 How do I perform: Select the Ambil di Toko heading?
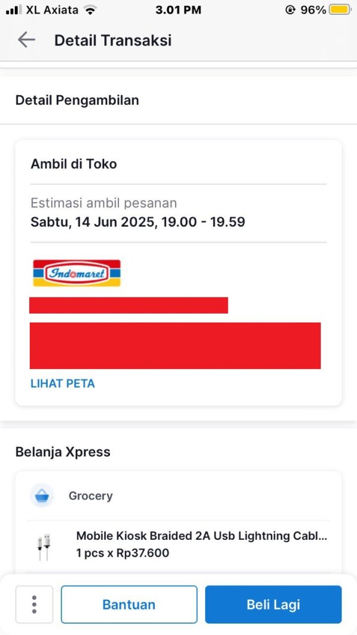click(x=74, y=164)
